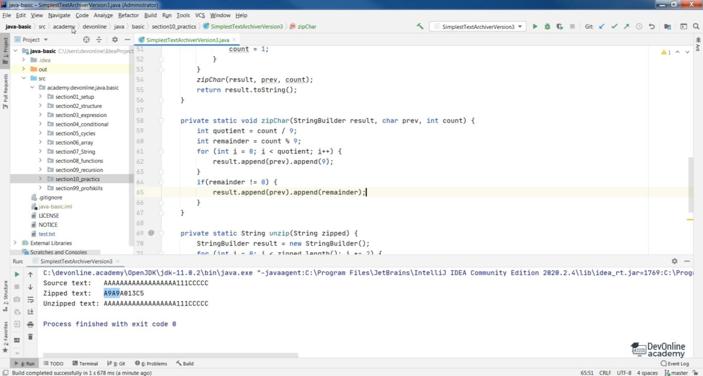Rerun program in the Run panel
The image size is (703, 376).
coord(17,274)
